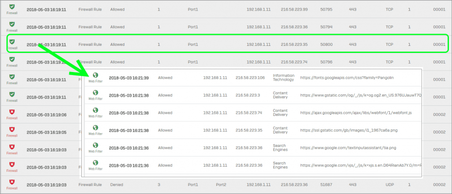Viewport: 452px width, 194px height.
Task: Click Web Filter globe icon for fonts.googleapis.com entry
Action: (x=95, y=75)
